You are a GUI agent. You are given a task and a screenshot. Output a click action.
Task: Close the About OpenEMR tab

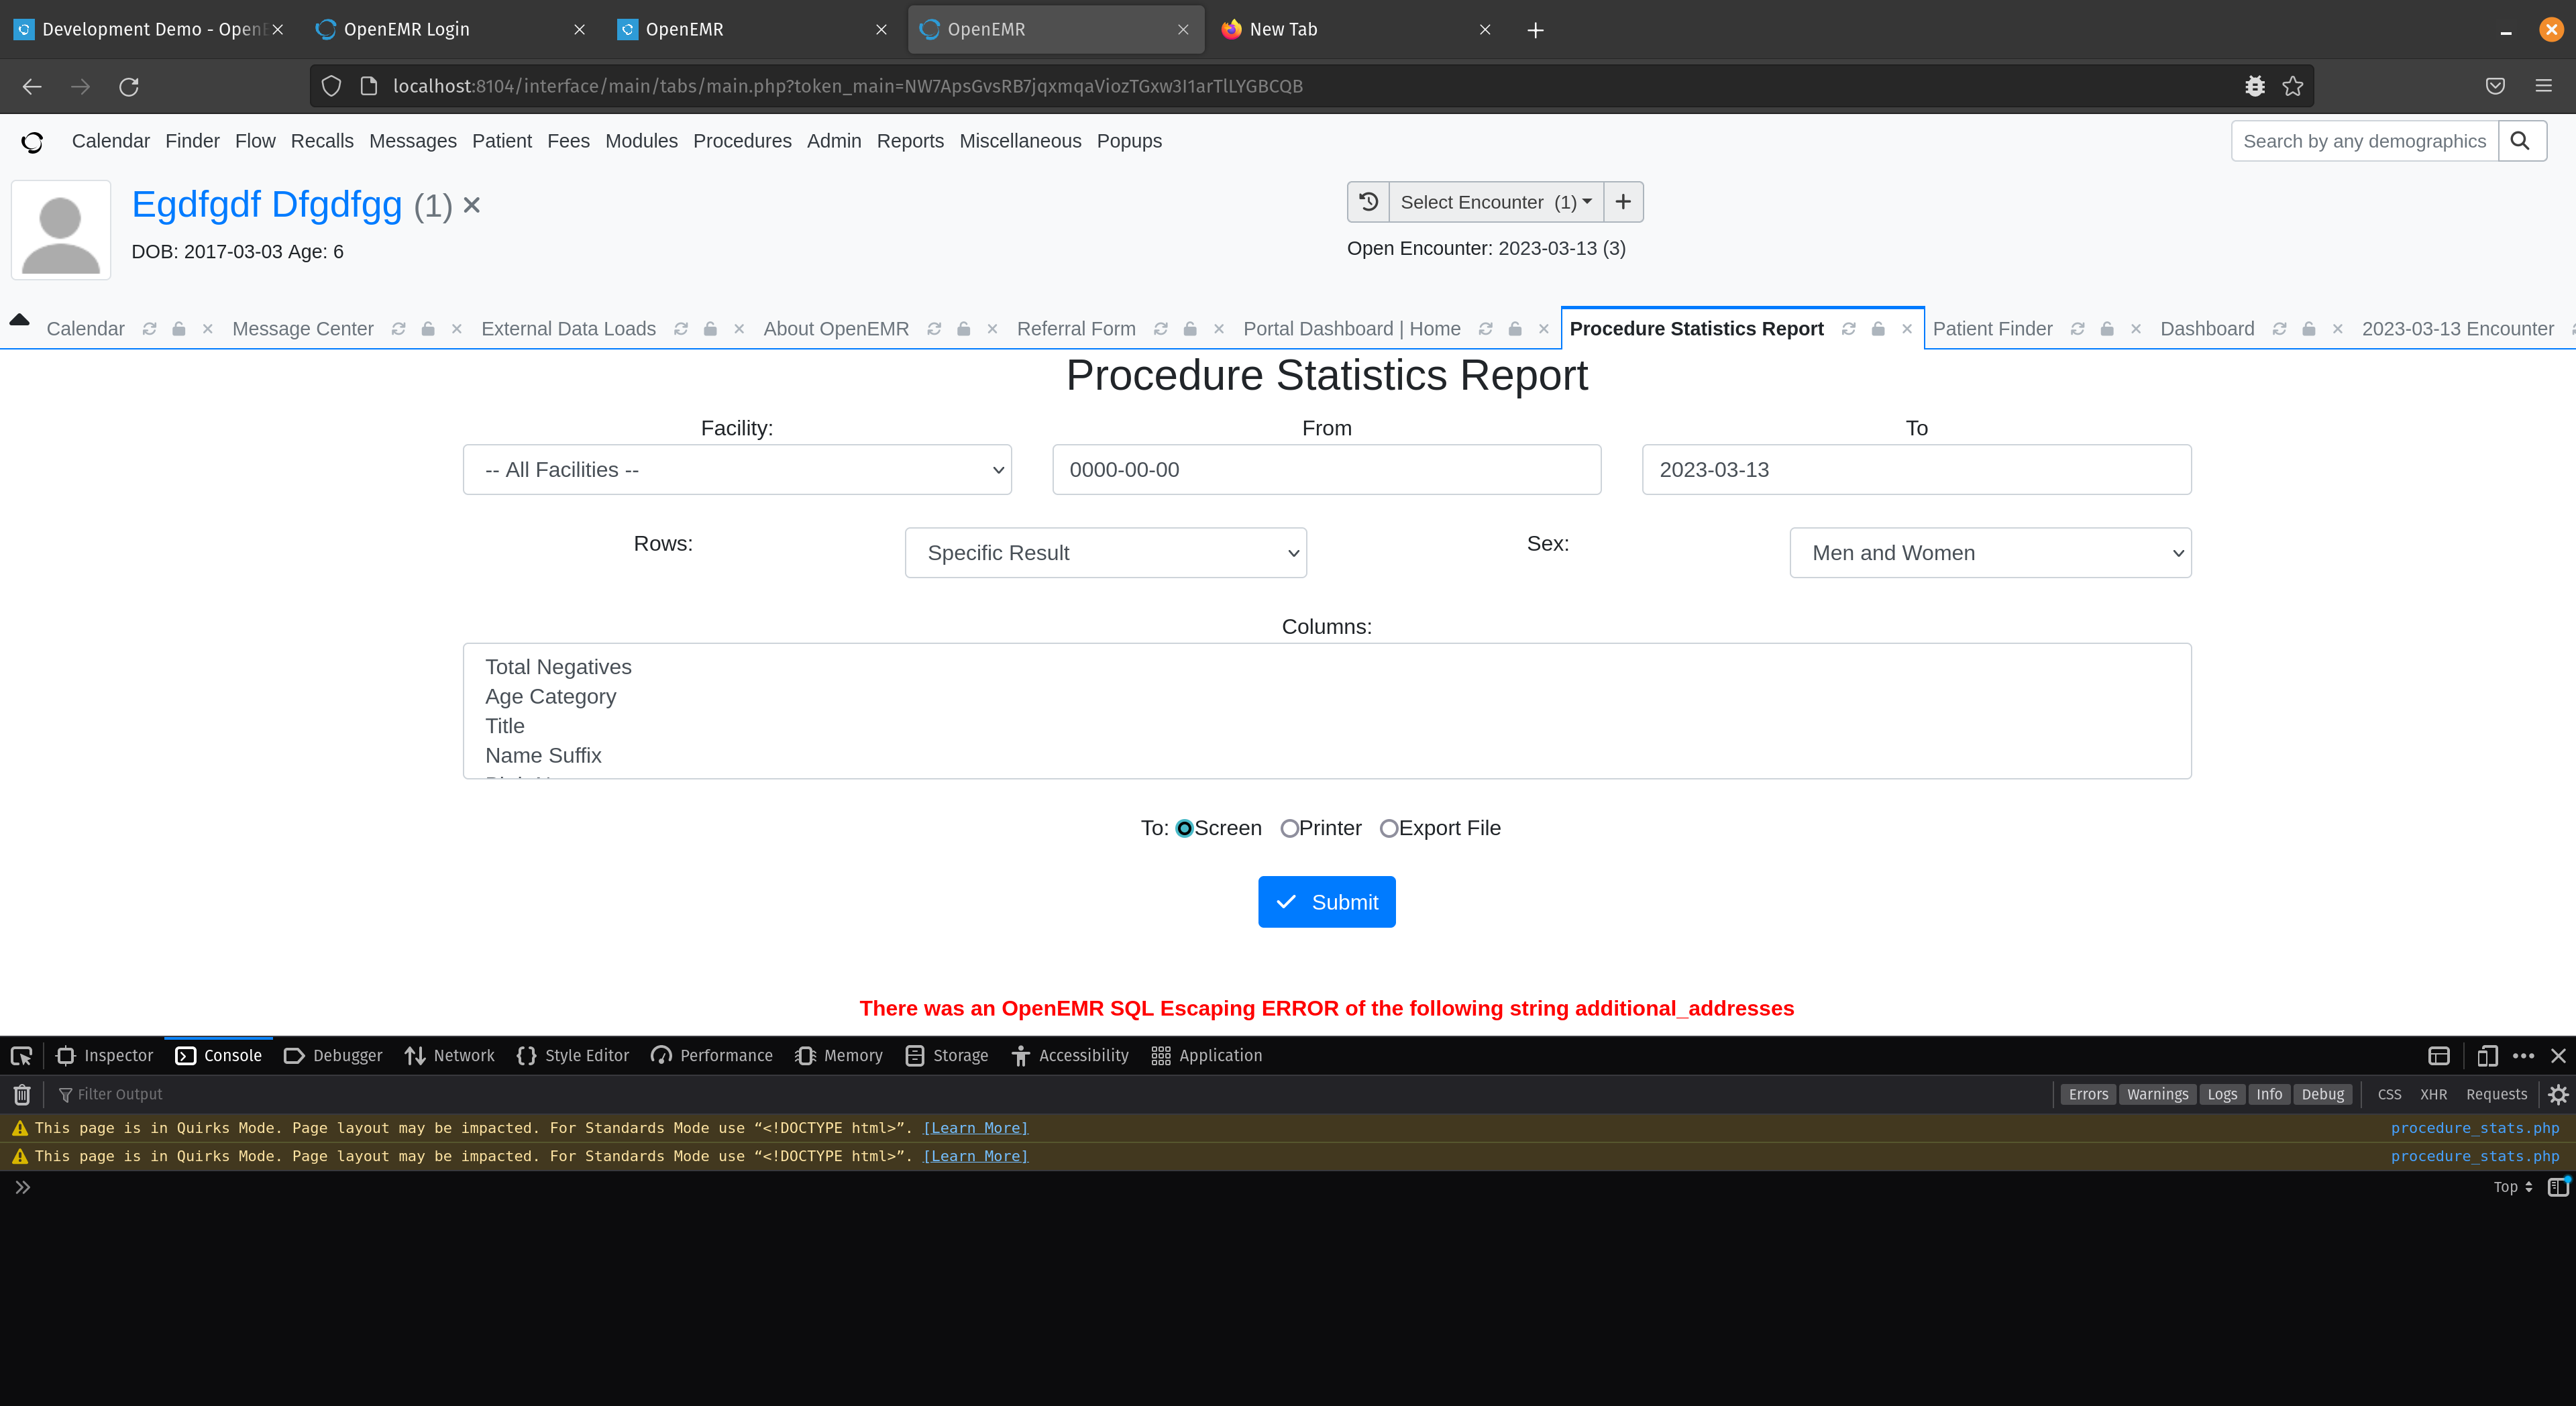pyautogui.click(x=993, y=329)
